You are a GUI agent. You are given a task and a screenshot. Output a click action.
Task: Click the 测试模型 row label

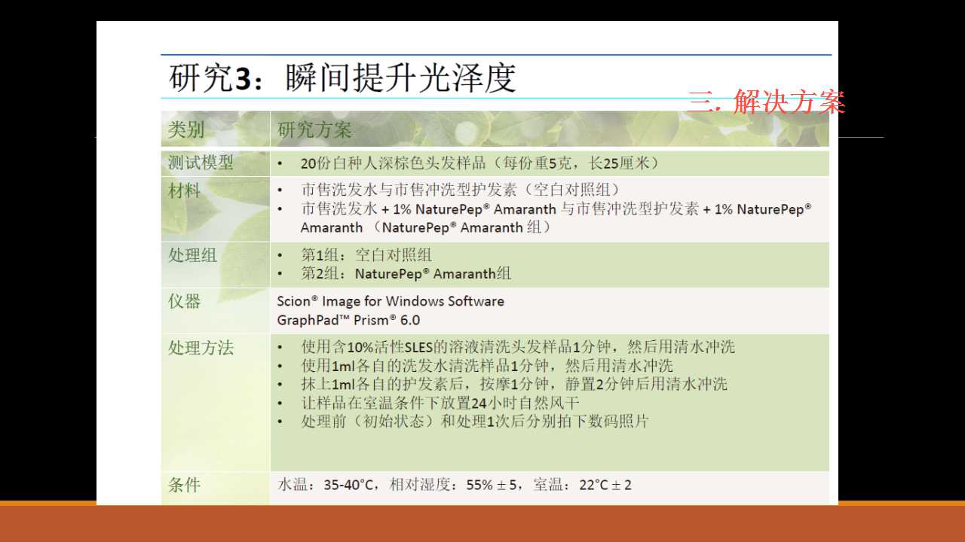coord(201,163)
